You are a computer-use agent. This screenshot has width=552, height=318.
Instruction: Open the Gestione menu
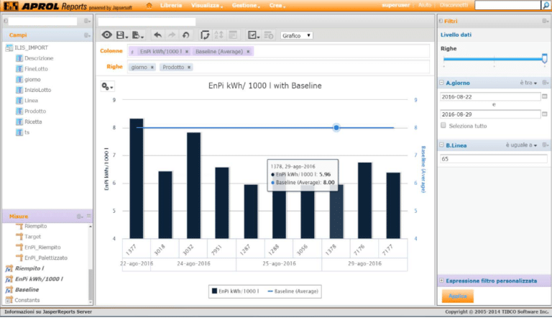pyautogui.click(x=244, y=6)
